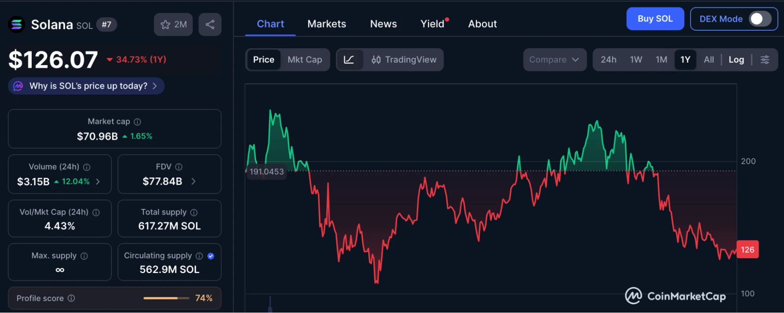Screen dimensions: 784x313
Task: Click the watchlist star icon
Action: click(x=166, y=25)
